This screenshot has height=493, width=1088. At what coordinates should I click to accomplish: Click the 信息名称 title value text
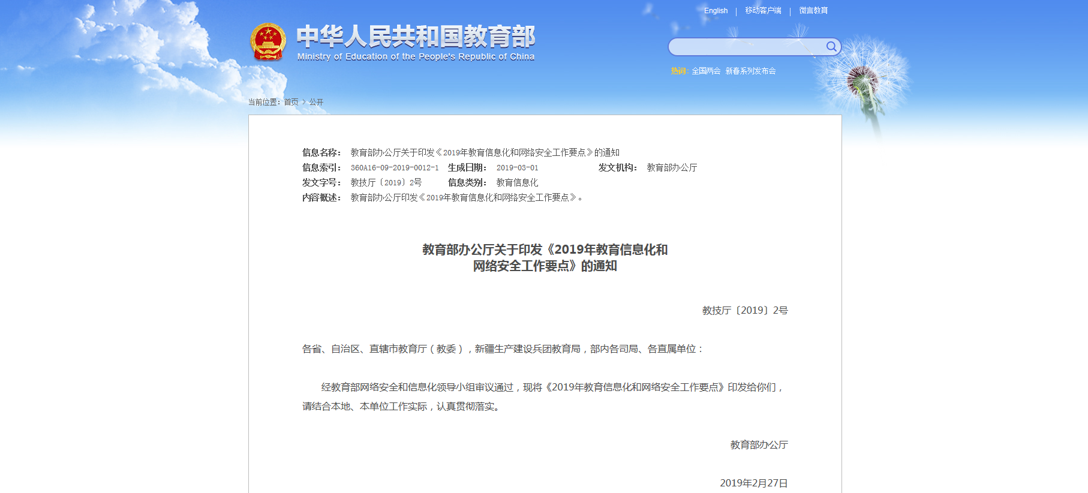pos(485,153)
